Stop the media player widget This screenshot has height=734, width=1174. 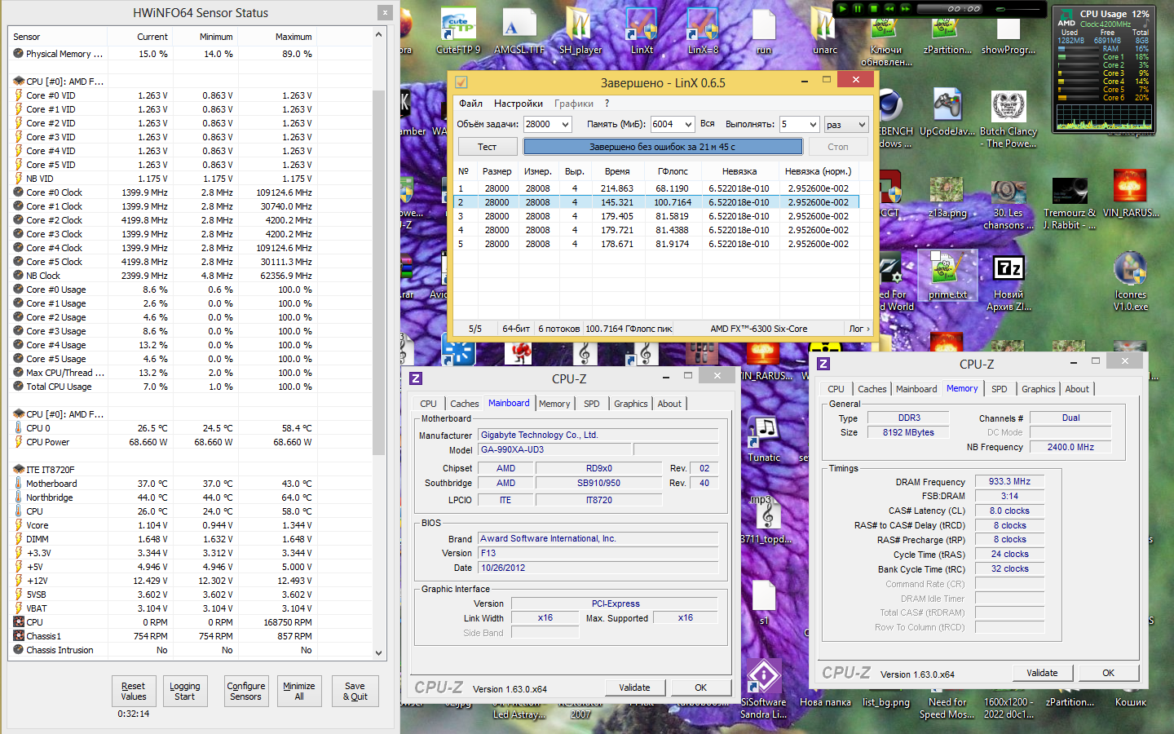coord(873,8)
